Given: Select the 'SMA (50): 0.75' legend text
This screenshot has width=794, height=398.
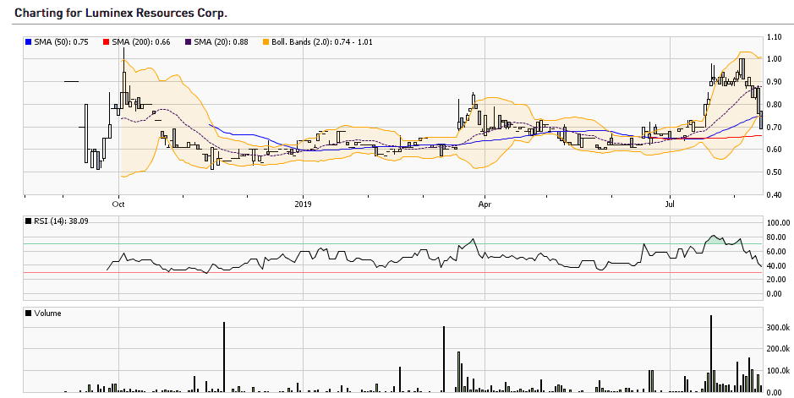Looking at the screenshot, I should coord(61,42).
